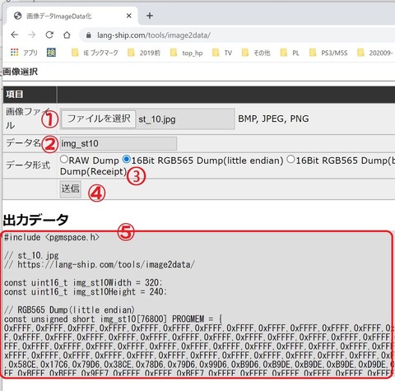Image resolution: width=395 pixels, height=391 pixels.
Task: Open the PS3/M5S bookmark folder
Action: tap(328, 53)
